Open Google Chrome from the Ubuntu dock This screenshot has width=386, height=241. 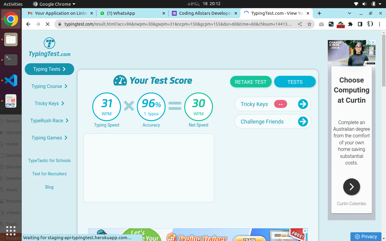click(x=11, y=19)
